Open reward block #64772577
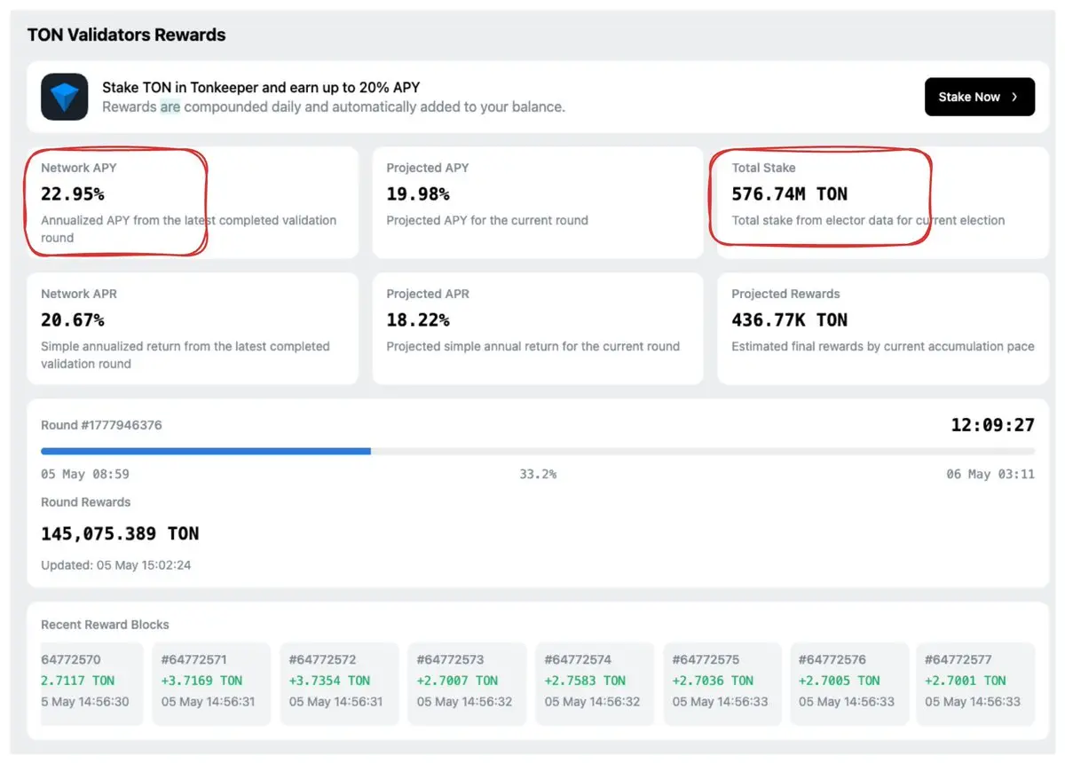Screen dimensions: 1065x764 (x=975, y=684)
